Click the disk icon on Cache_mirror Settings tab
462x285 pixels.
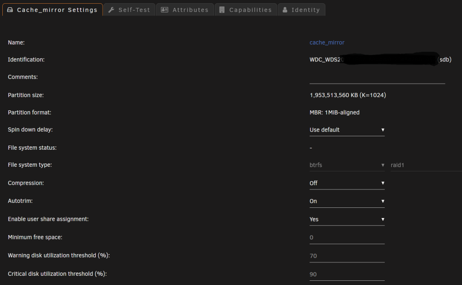tap(10, 10)
